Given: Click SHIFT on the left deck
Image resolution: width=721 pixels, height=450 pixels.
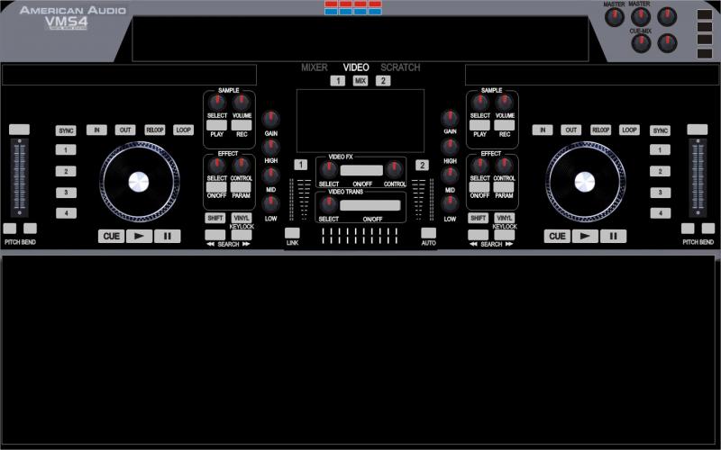Looking at the screenshot, I should [x=215, y=218].
